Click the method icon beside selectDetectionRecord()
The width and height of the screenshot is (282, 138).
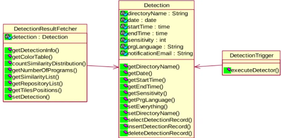pyautogui.click(x=124, y=120)
